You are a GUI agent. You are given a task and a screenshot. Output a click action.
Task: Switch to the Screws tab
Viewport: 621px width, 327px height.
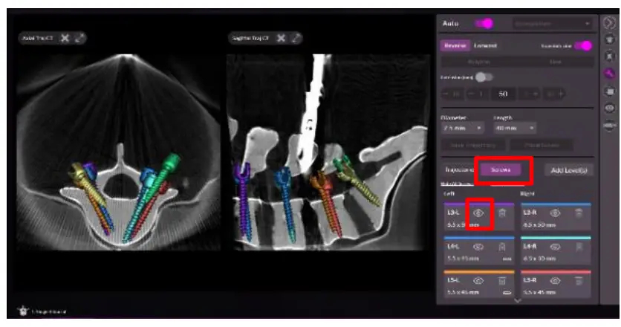click(x=501, y=170)
